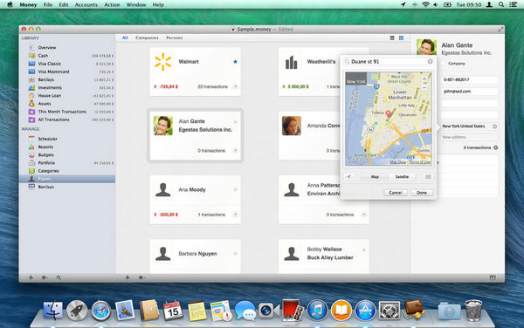Toggle favorite star on Walmart card

click(235, 62)
